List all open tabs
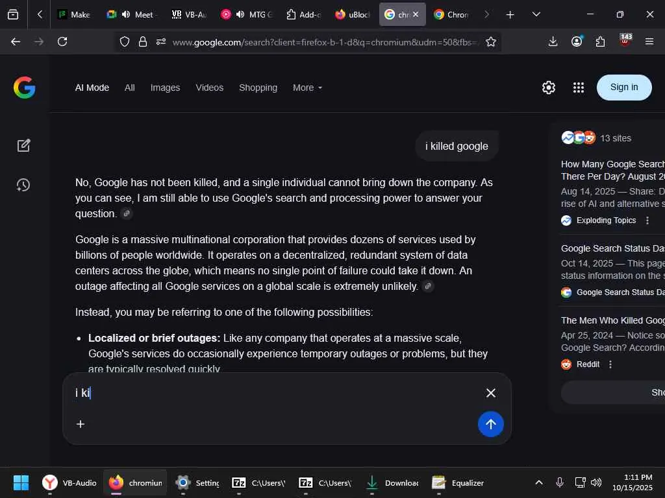The width and height of the screenshot is (665, 498). point(536,14)
